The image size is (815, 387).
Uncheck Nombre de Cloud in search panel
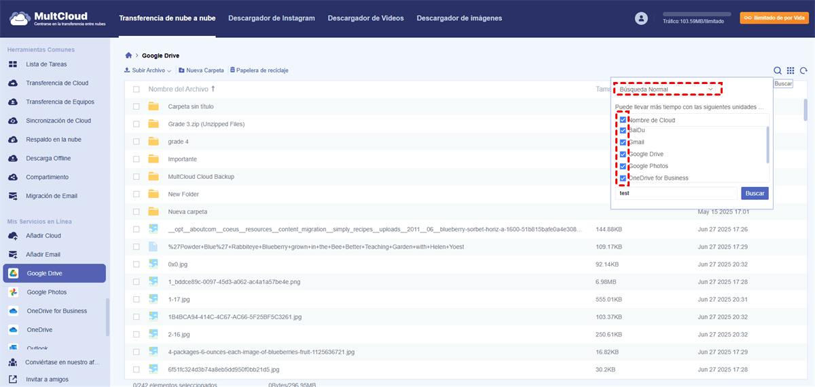623,120
